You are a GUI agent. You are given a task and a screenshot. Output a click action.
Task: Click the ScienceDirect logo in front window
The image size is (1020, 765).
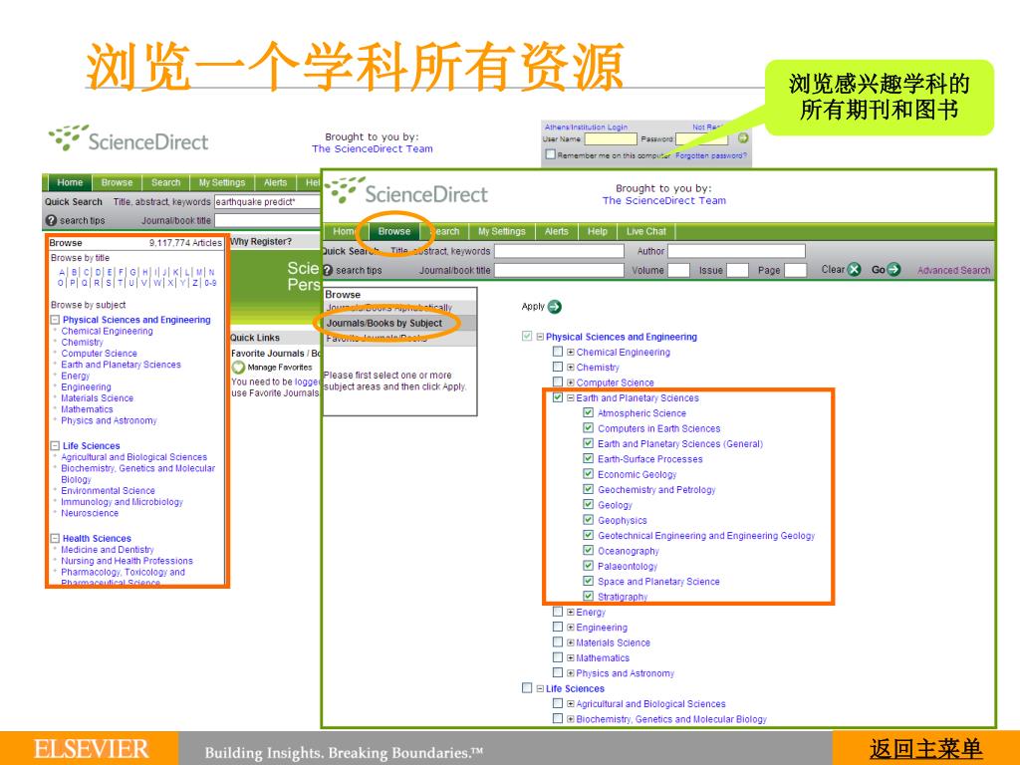pos(406,190)
